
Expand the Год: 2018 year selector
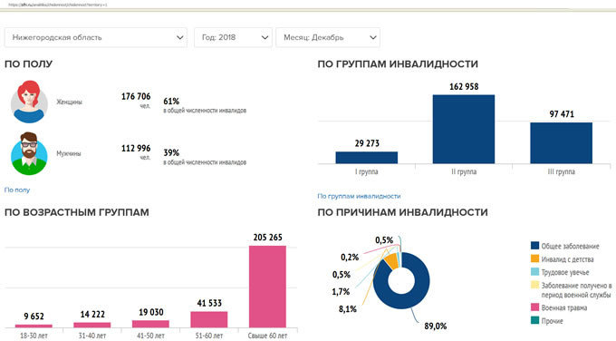click(x=233, y=37)
